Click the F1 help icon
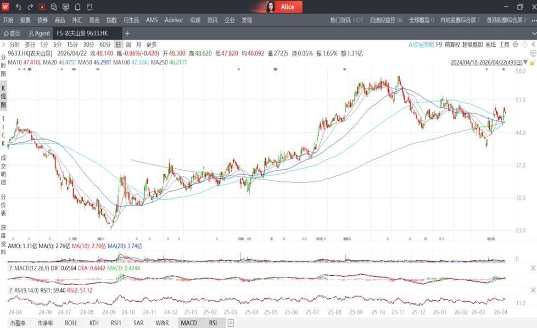 (x=90, y=7)
